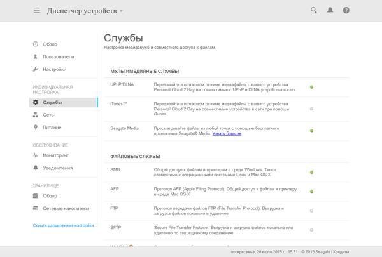Click the Мониторинг pulse icon
Viewport: 382px width, 257px height.
click(36, 155)
